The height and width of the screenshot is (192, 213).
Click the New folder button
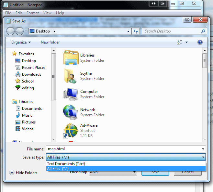point(50,42)
